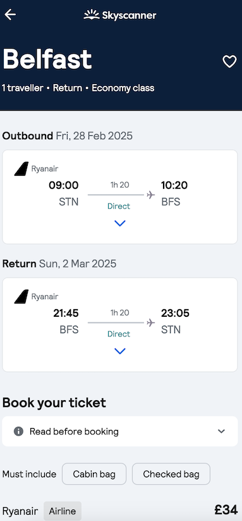Click the return flight airplane icon
Screen dimensions: 242x521
click(x=151, y=322)
